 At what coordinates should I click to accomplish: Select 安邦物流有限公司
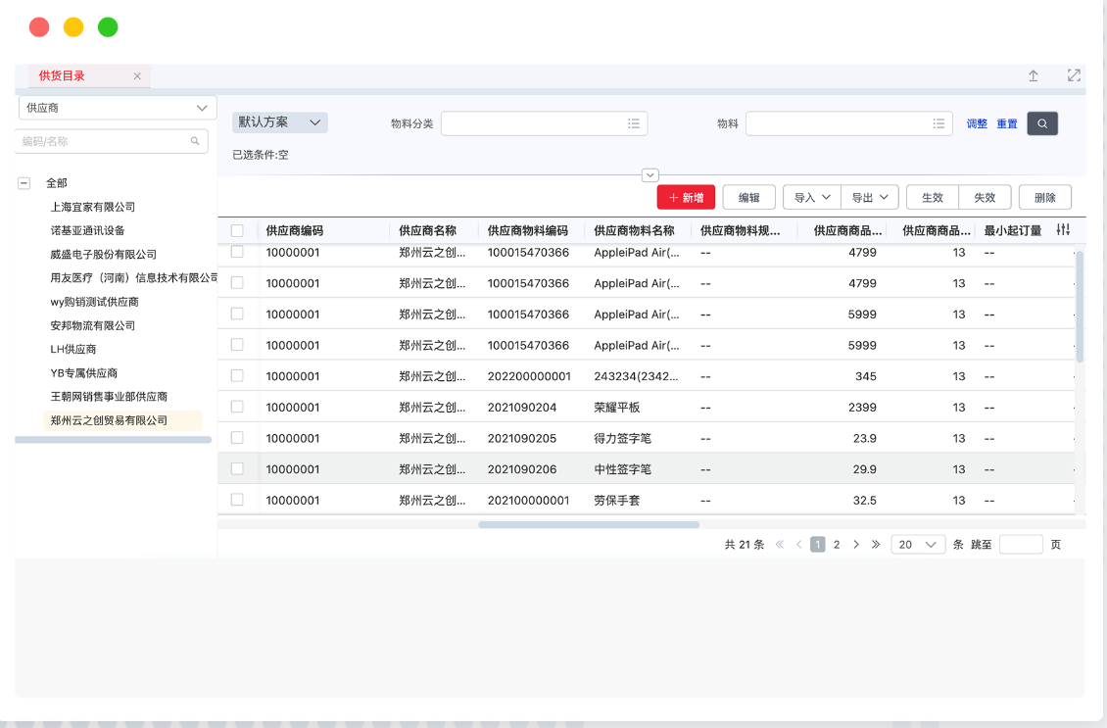(92, 325)
